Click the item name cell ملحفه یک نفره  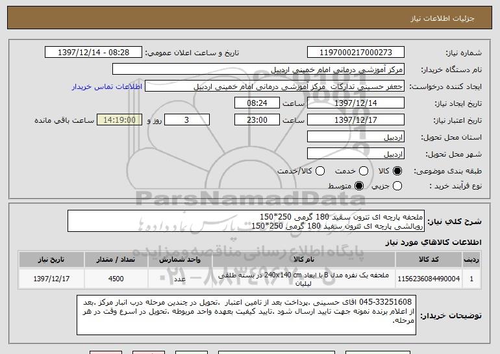(304, 279)
